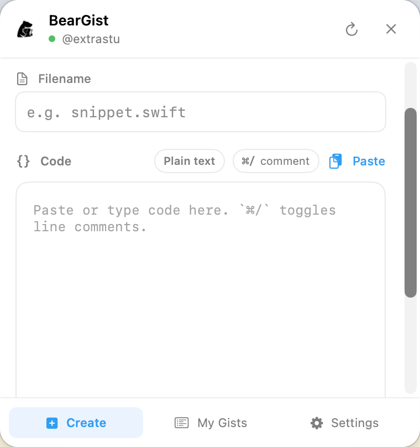The image size is (420, 447).
Task: Open the Plain text language selector
Action: tap(189, 161)
